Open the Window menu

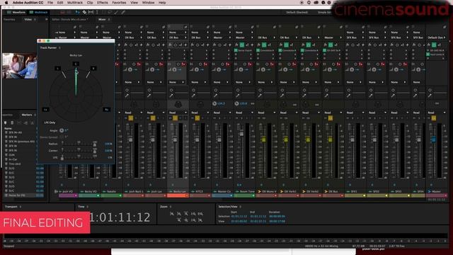tap(148, 3)
